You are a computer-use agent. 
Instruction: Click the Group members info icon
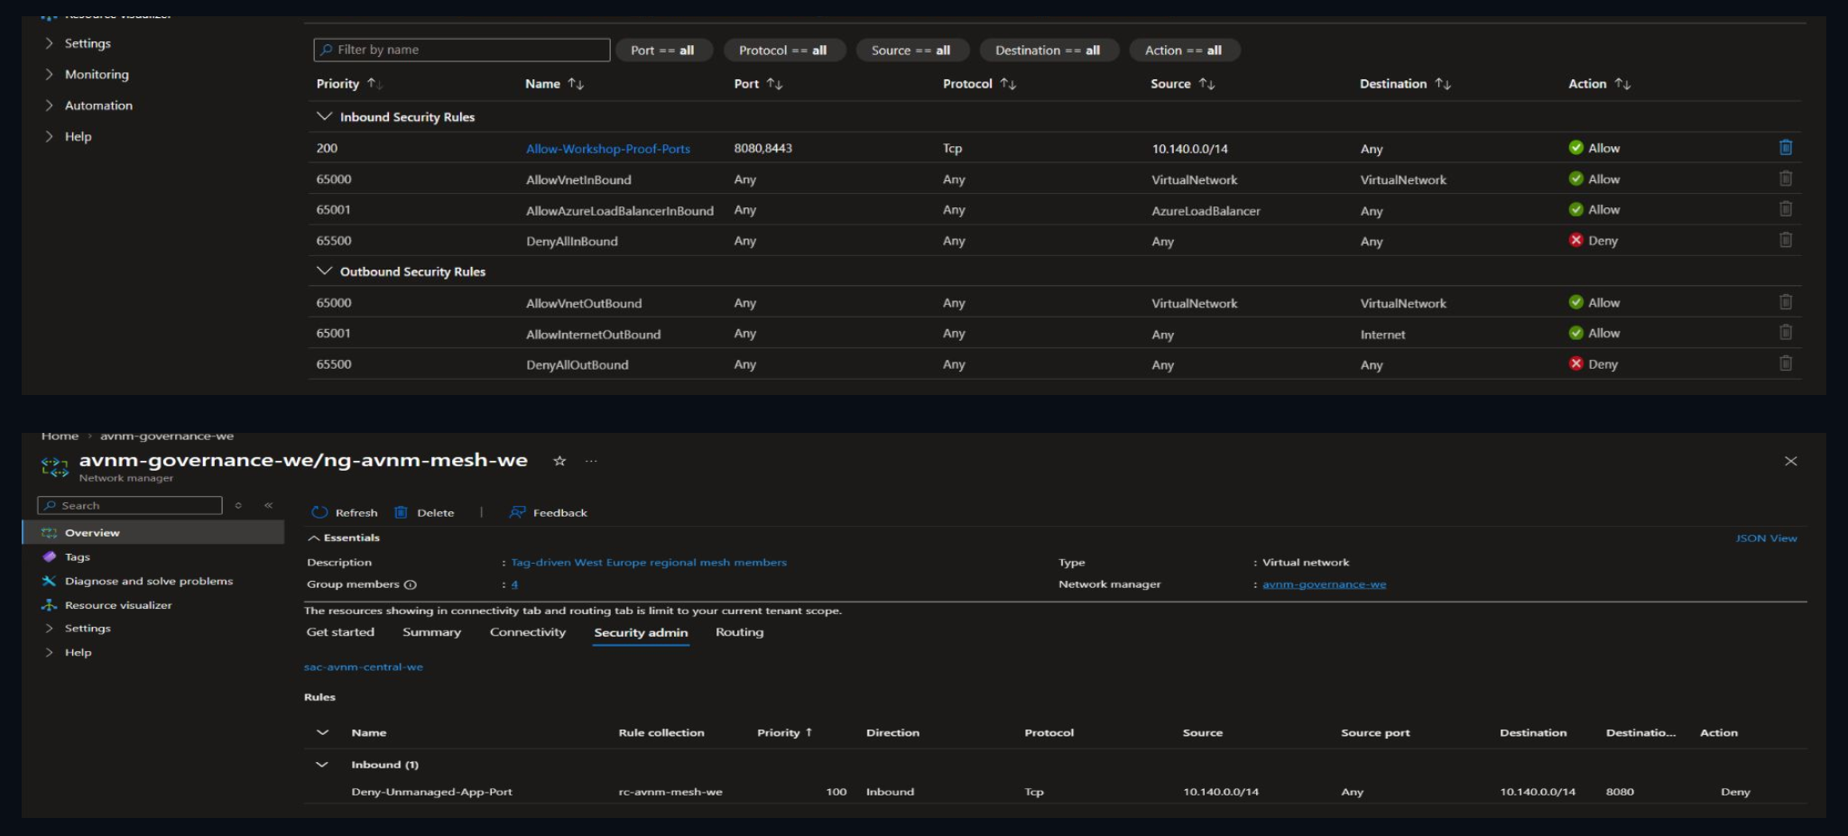(x=411, y=584)
